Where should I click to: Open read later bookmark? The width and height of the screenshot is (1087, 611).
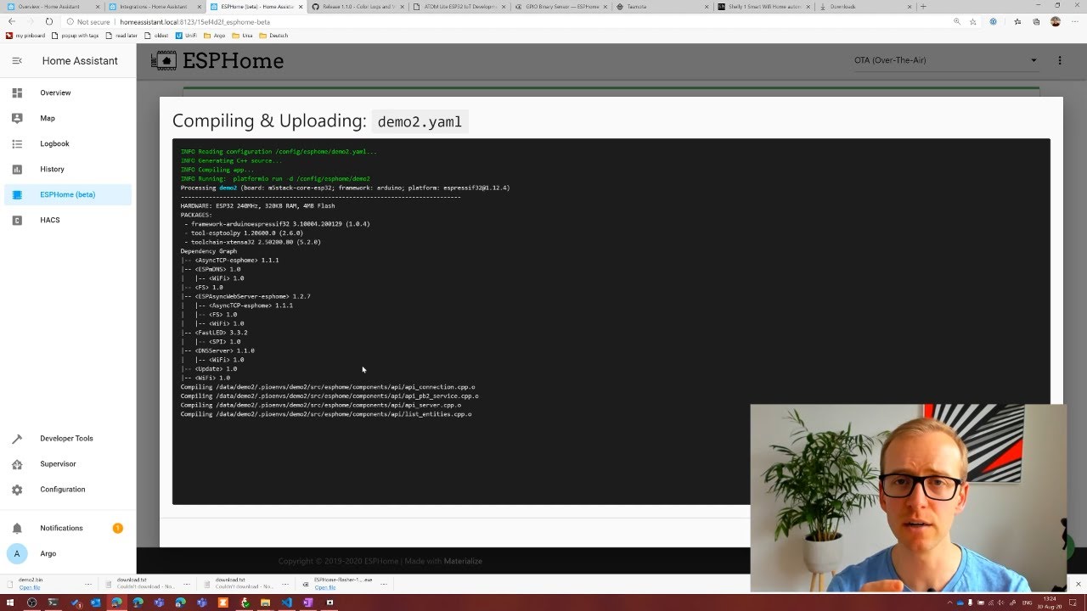click(121, 36)
